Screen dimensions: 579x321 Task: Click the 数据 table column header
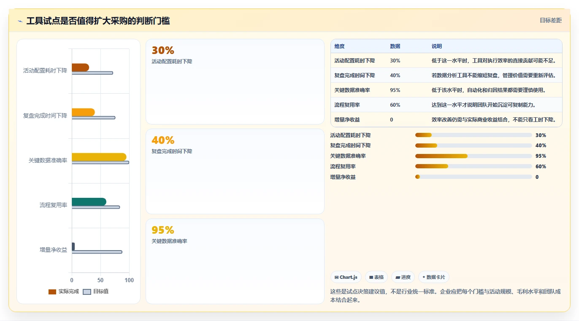click(395, 46)
